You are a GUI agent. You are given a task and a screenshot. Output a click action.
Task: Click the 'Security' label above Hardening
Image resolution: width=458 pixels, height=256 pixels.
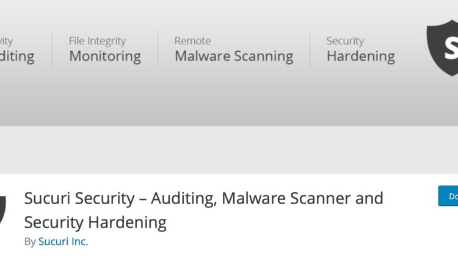pyautogui.click(x=345, y=41)
